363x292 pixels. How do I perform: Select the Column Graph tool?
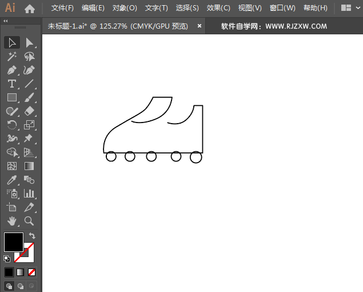tap(29, 194)
